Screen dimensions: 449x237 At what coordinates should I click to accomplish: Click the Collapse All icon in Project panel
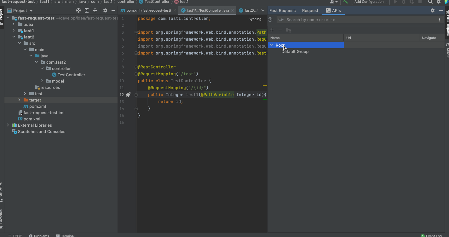tap(95, 10)
